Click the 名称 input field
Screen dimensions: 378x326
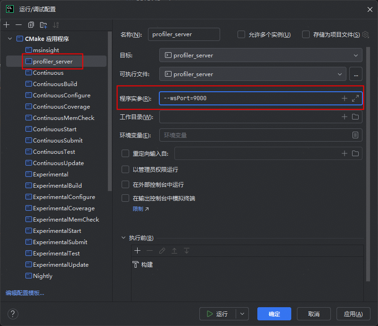[x=184, y=34]
